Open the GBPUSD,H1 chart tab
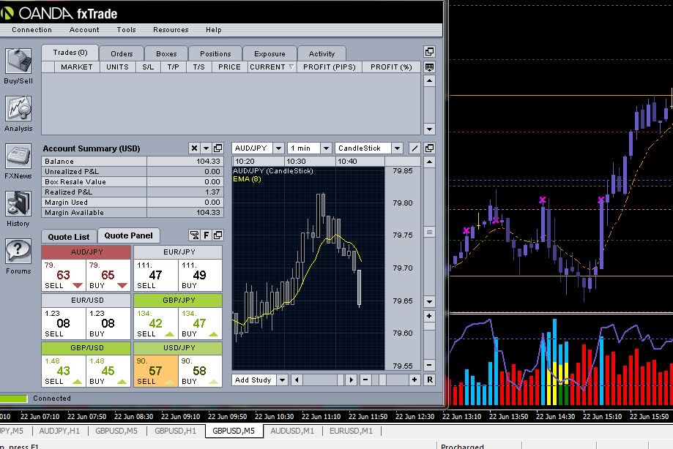Viewport: 673px width, 449px height. (175, 431)
